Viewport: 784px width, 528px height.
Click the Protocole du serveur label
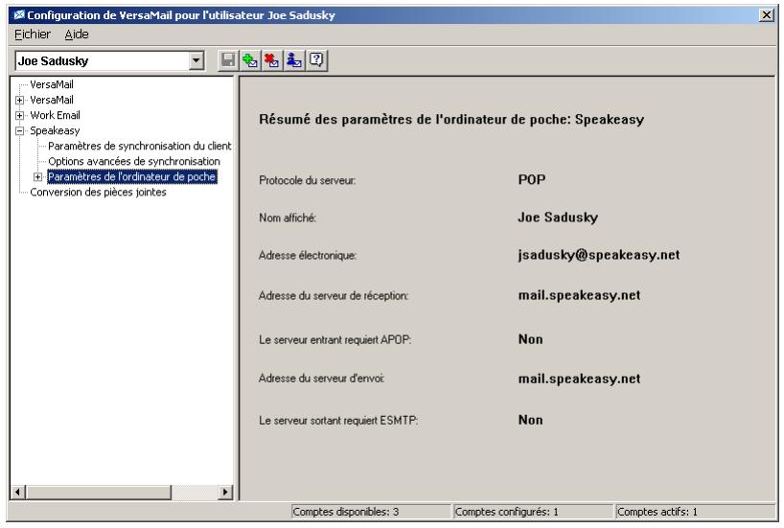(x=307, y=180)
